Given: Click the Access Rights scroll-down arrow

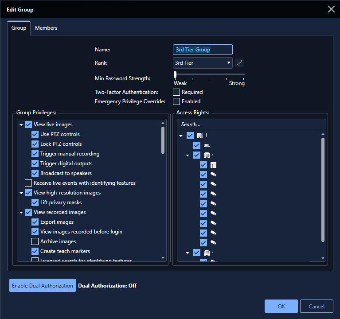Looking at the screenshot, I should coord(323,258).
